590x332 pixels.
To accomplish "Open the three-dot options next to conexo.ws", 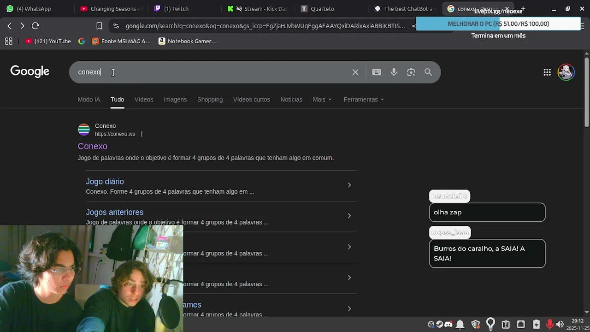I will click(x=142, y=134).
